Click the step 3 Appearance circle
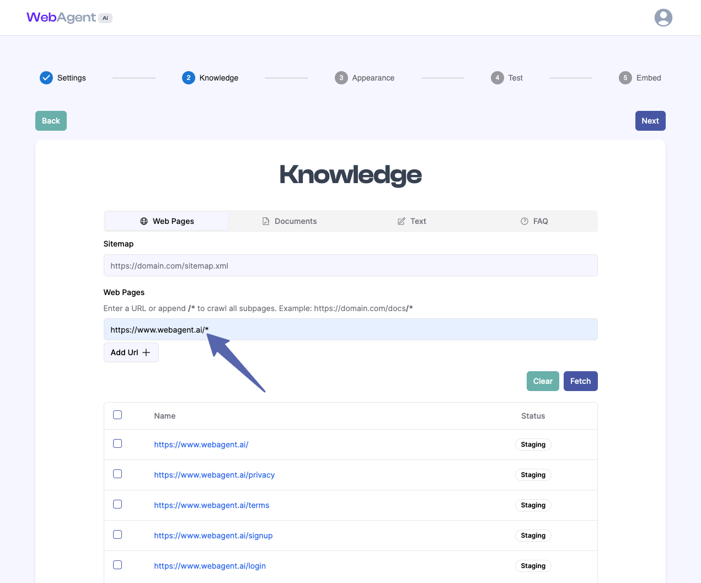 [x=341, y=78]
